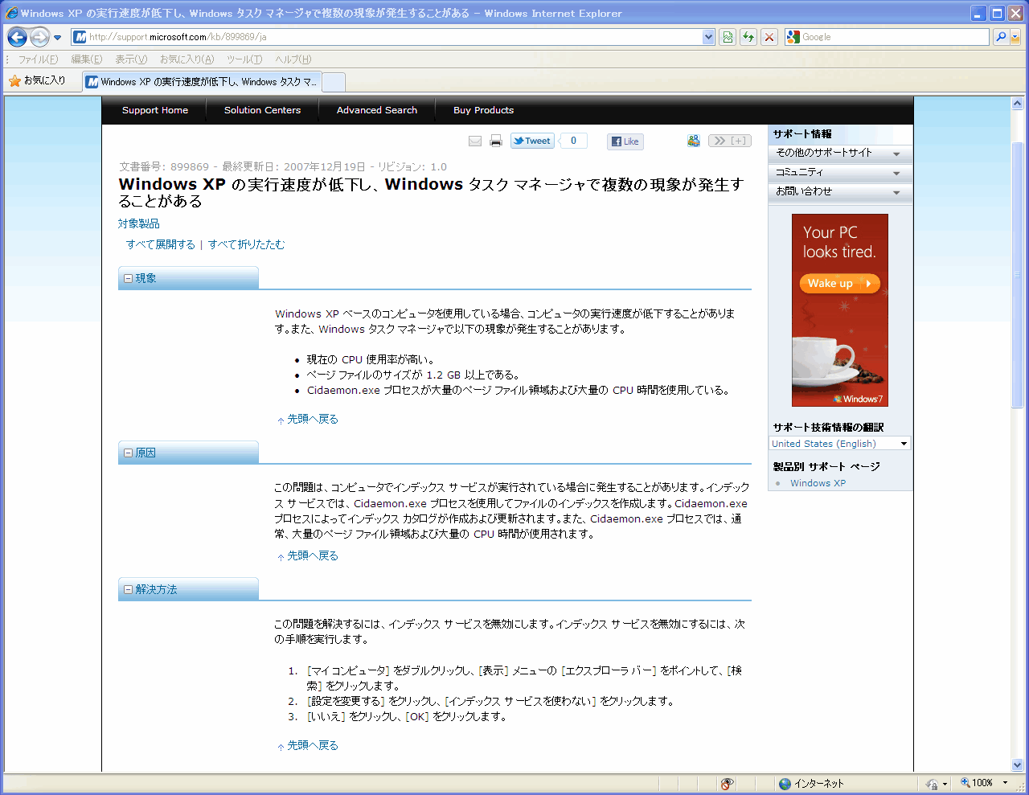Collapse the 原因 section

click(x=128, y=453)
